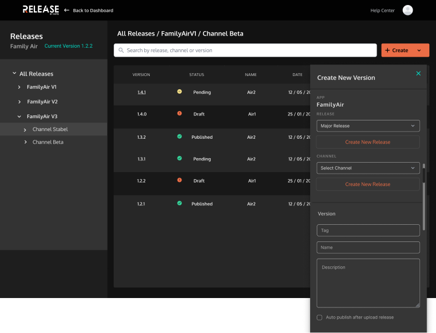Enable Auto publish after upload release
Image resolution: width=436 pixels, height=333 pixels.
tap(320, 317)
